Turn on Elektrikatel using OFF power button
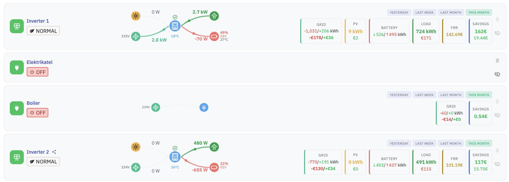The width and height of the screenshot is (509, 182). tap(37, 72)
